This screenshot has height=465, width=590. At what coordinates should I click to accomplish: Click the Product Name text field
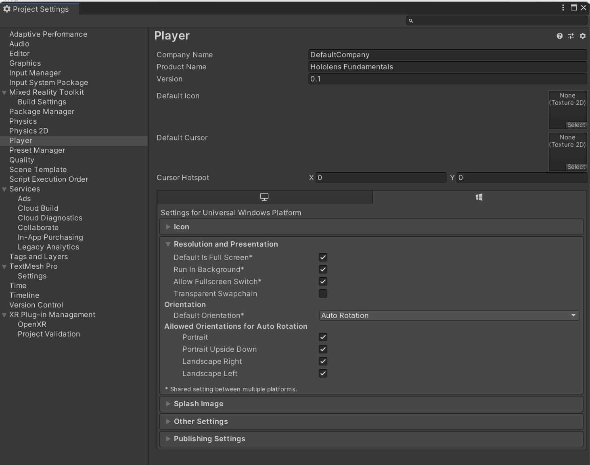click(x=447, y=67)
